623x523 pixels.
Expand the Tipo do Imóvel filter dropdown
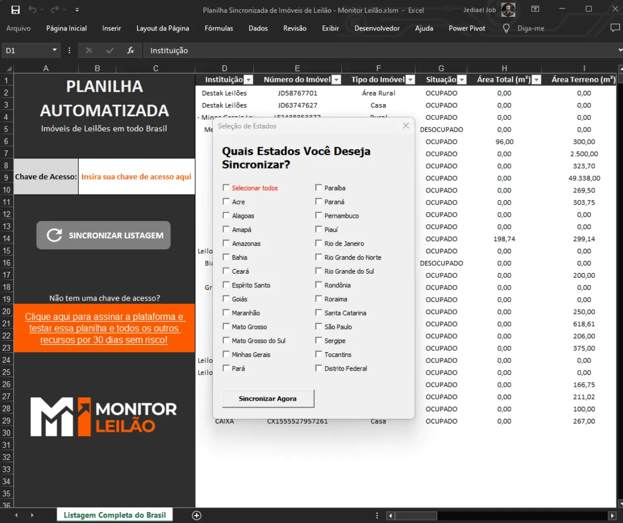410,80
